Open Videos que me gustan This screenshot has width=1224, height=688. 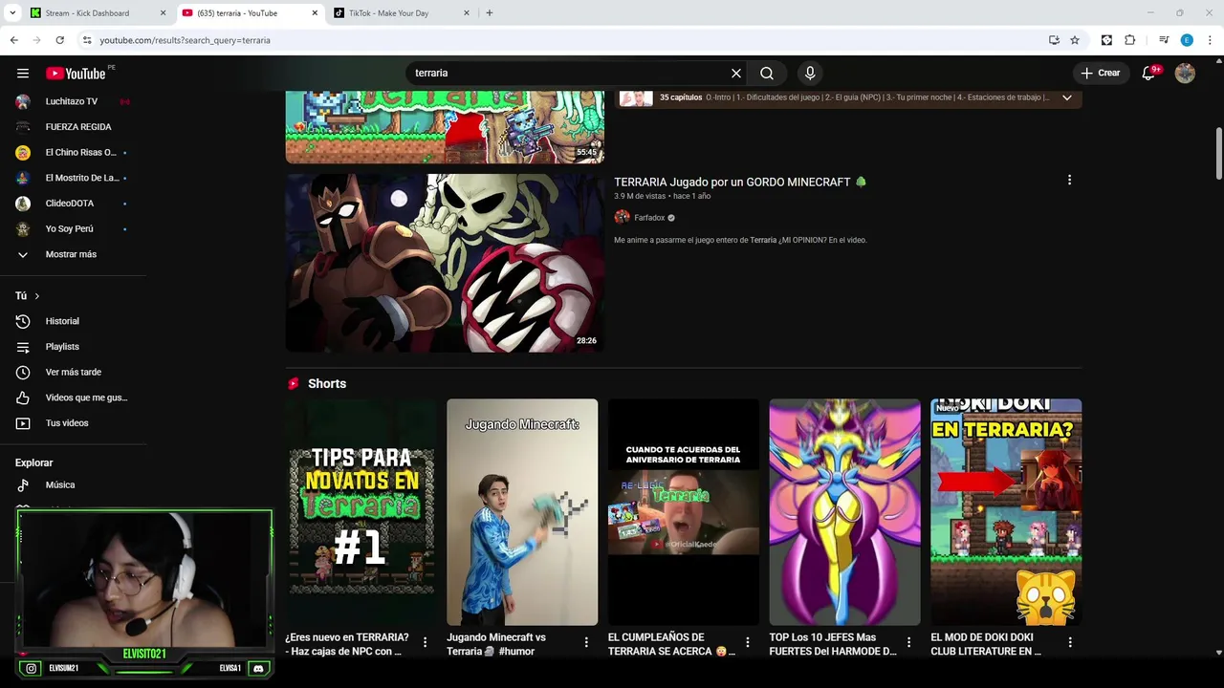pos(73,398)
